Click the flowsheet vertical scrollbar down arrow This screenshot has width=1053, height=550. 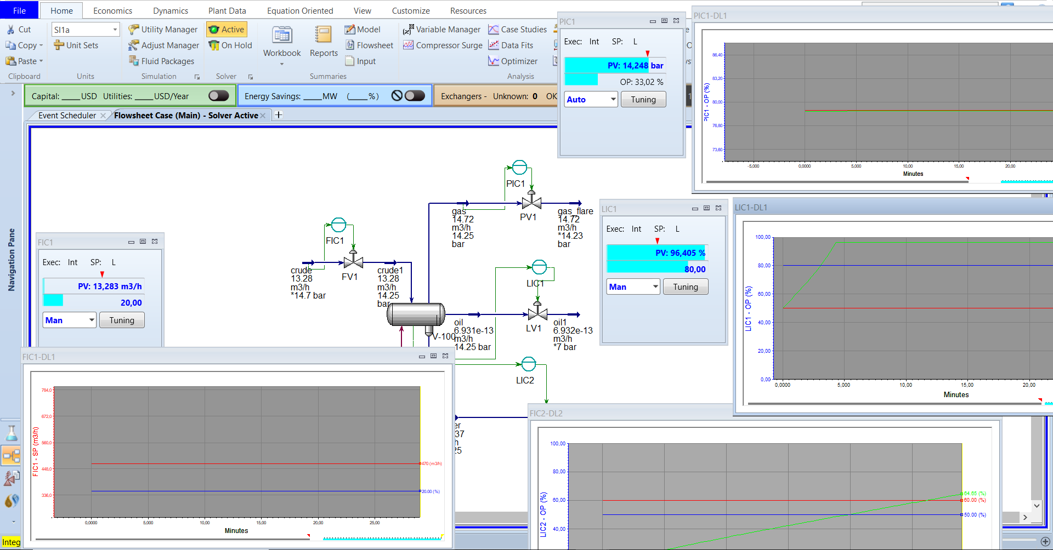click(1037, 506)
